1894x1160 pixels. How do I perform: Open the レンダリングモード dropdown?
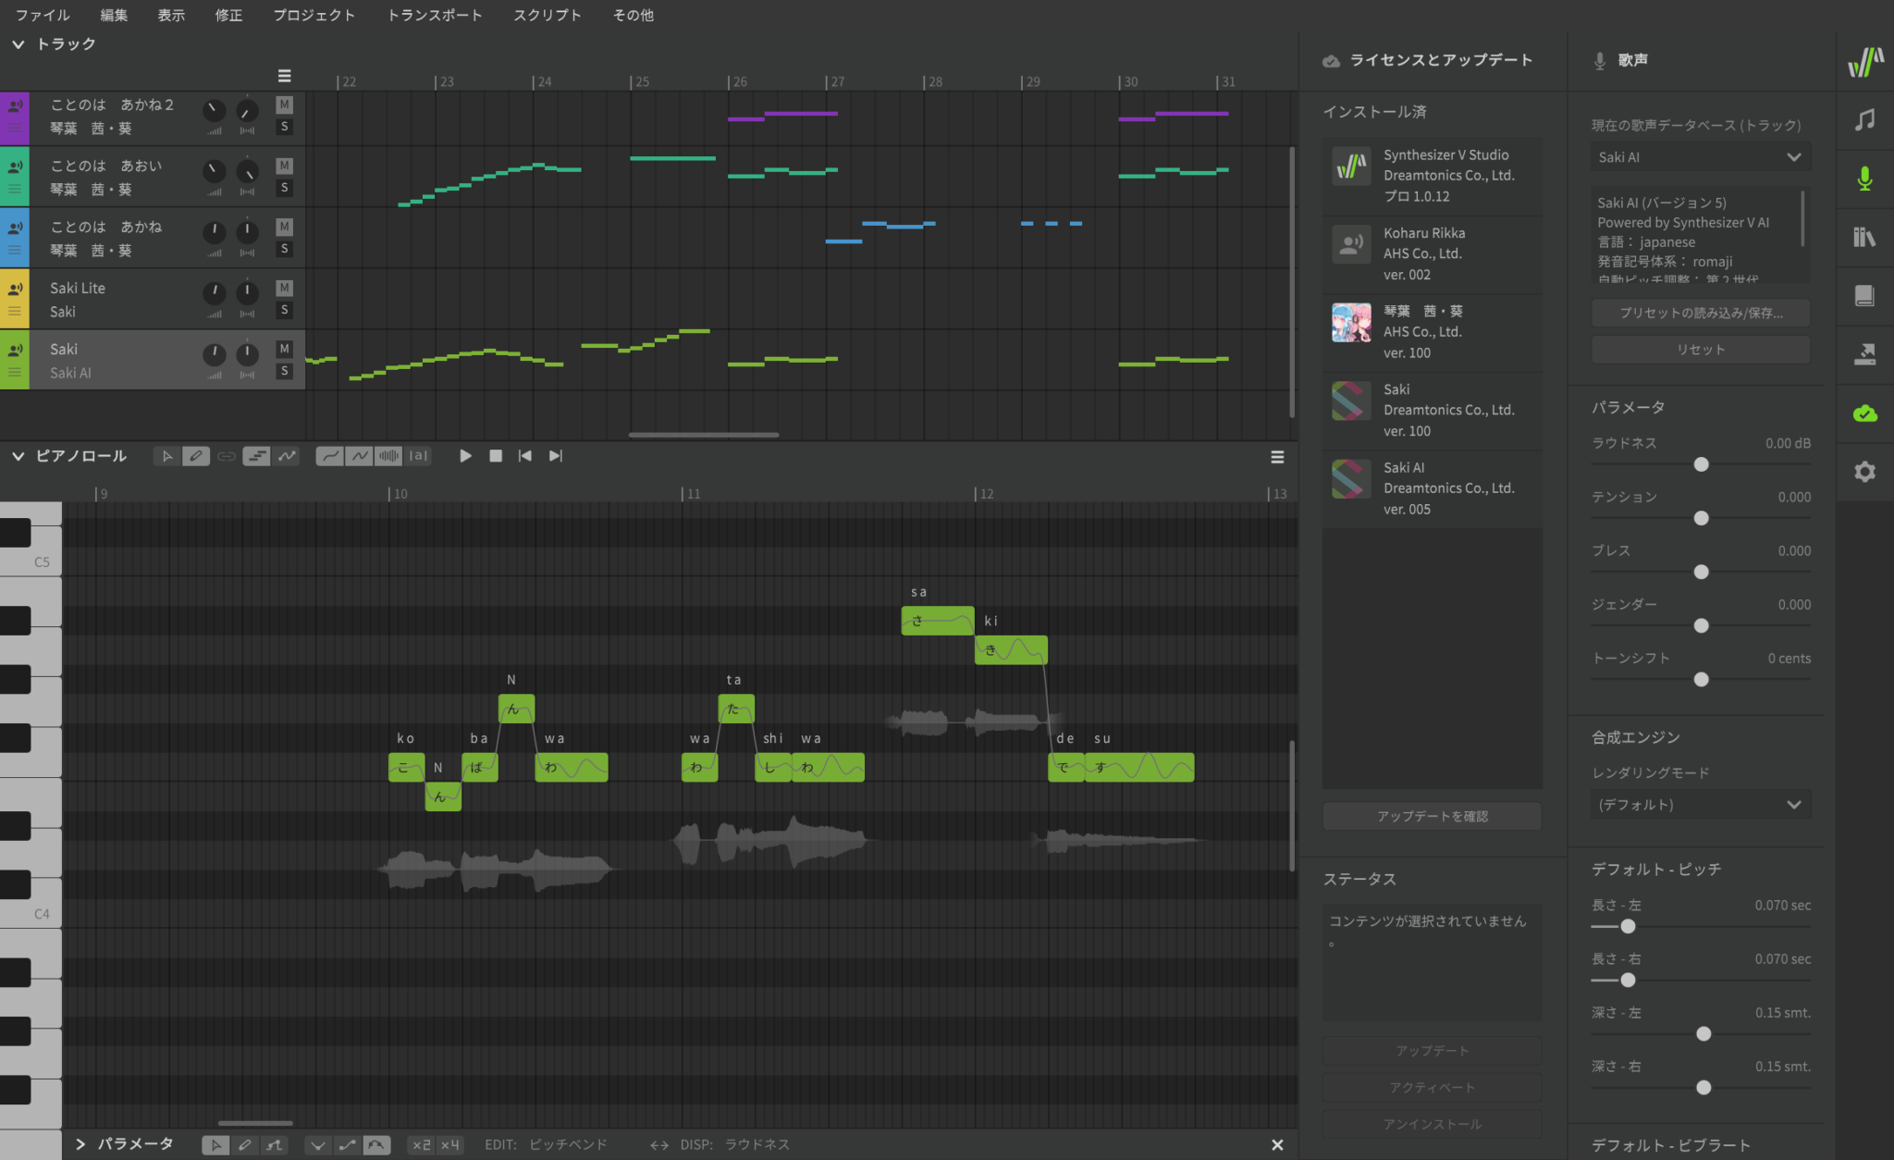click(x=1700, y=804)
